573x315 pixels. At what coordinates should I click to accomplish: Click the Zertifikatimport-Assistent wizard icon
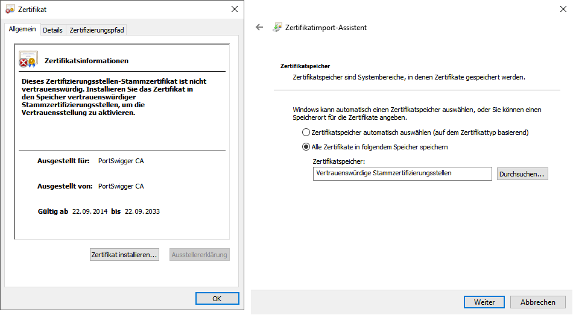pyautogui.click(x=277, y=27)
